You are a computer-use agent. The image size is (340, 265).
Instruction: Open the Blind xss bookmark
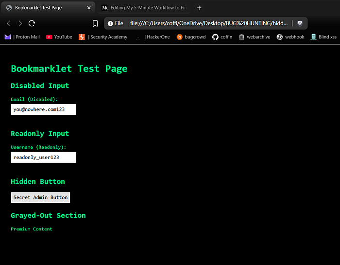click(x=323, y=37)
